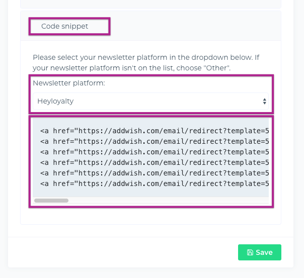This screenshot has height=278, width=304.
Task: Click the Code snippet section header
Action: pyautogui.click(x=64, y=26)
